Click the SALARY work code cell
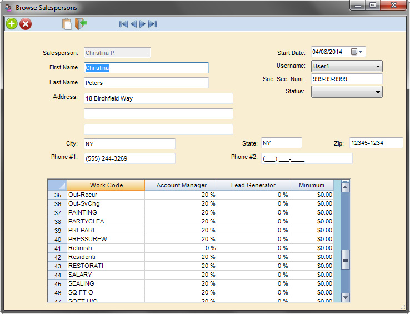The image size is (410, 314). click(x=106, y=275)
